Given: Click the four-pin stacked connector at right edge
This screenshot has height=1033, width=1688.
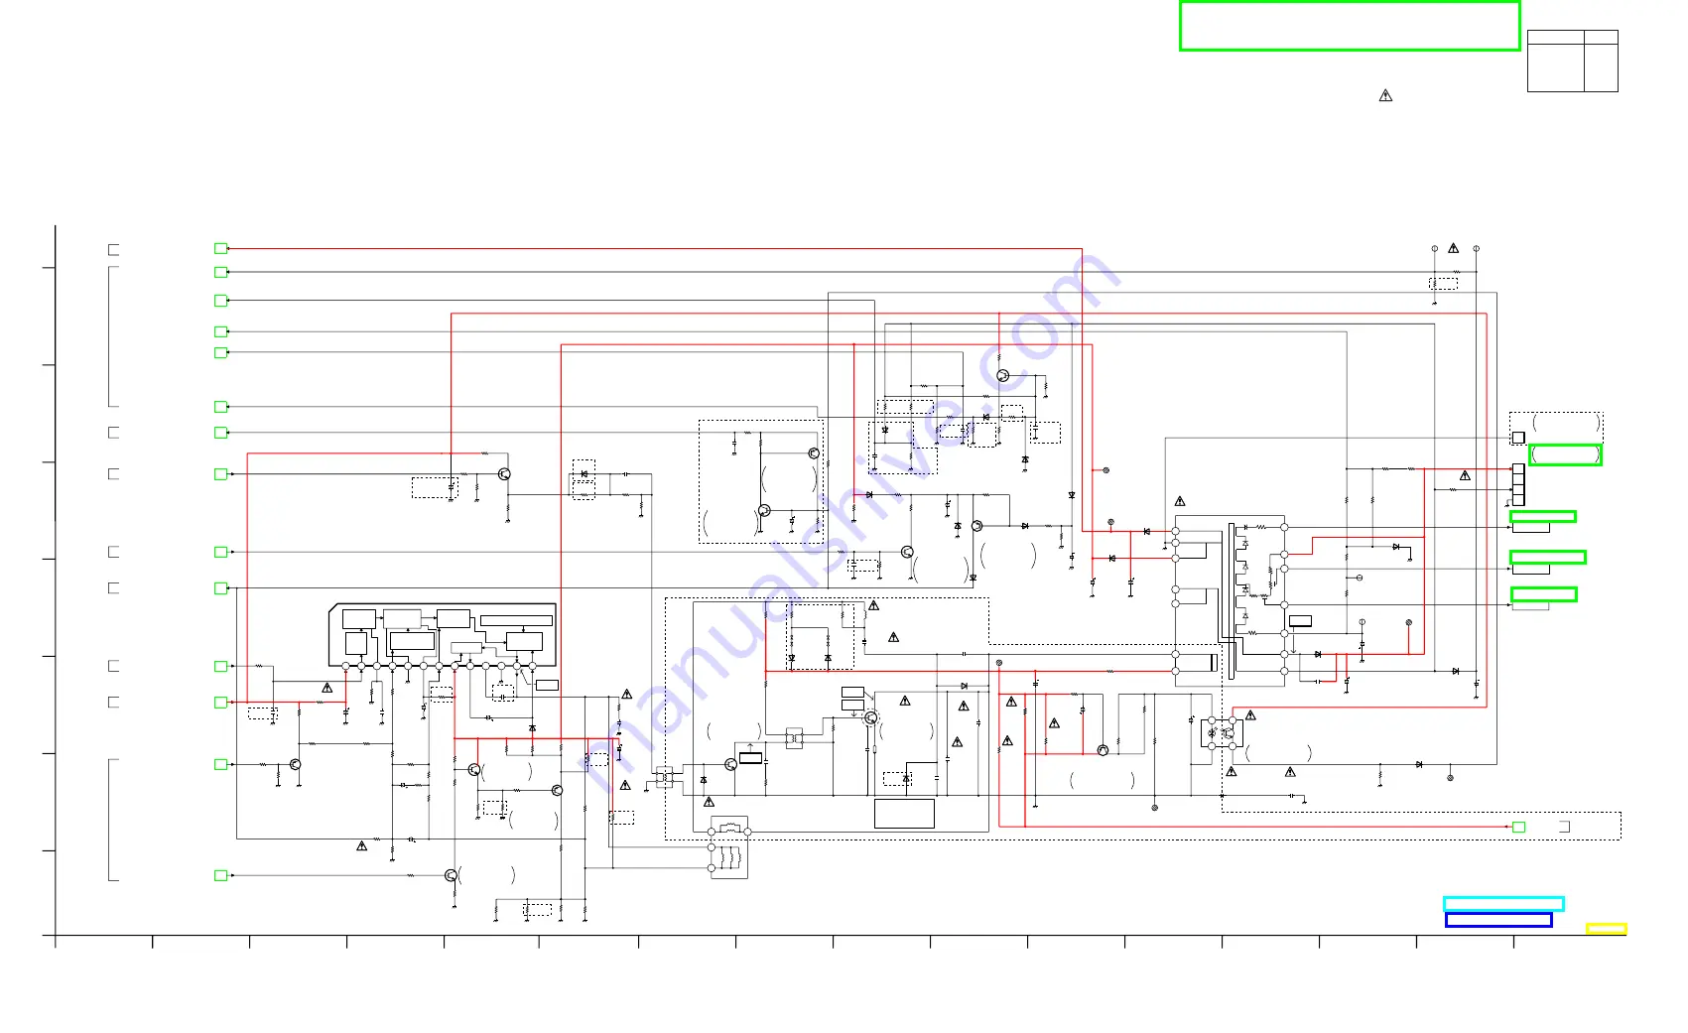Looking at the screenshot, I should (1518, 484).
